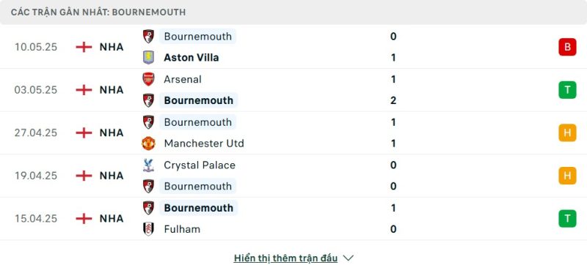Click green T badge for the Fulham match
This screenshot has height=265, width=587.
point(567,218)
